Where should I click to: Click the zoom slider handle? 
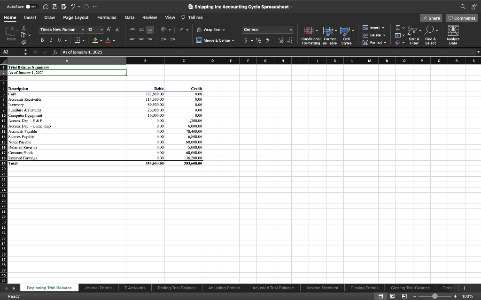coord(434,296)
